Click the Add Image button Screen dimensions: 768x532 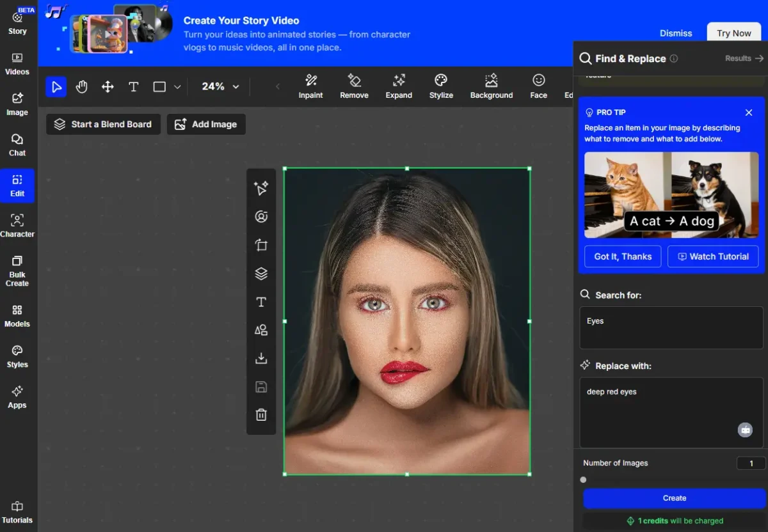coord(206,124)
